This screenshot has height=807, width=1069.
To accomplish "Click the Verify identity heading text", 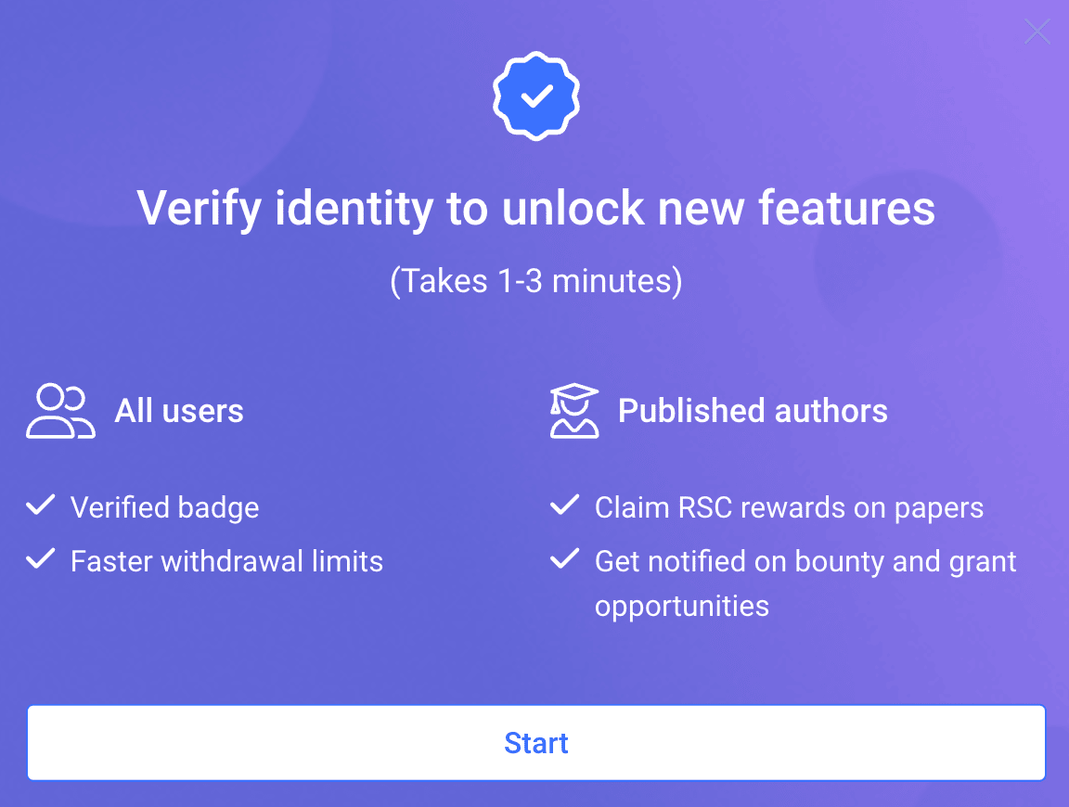I will click(x=535, y=208).
